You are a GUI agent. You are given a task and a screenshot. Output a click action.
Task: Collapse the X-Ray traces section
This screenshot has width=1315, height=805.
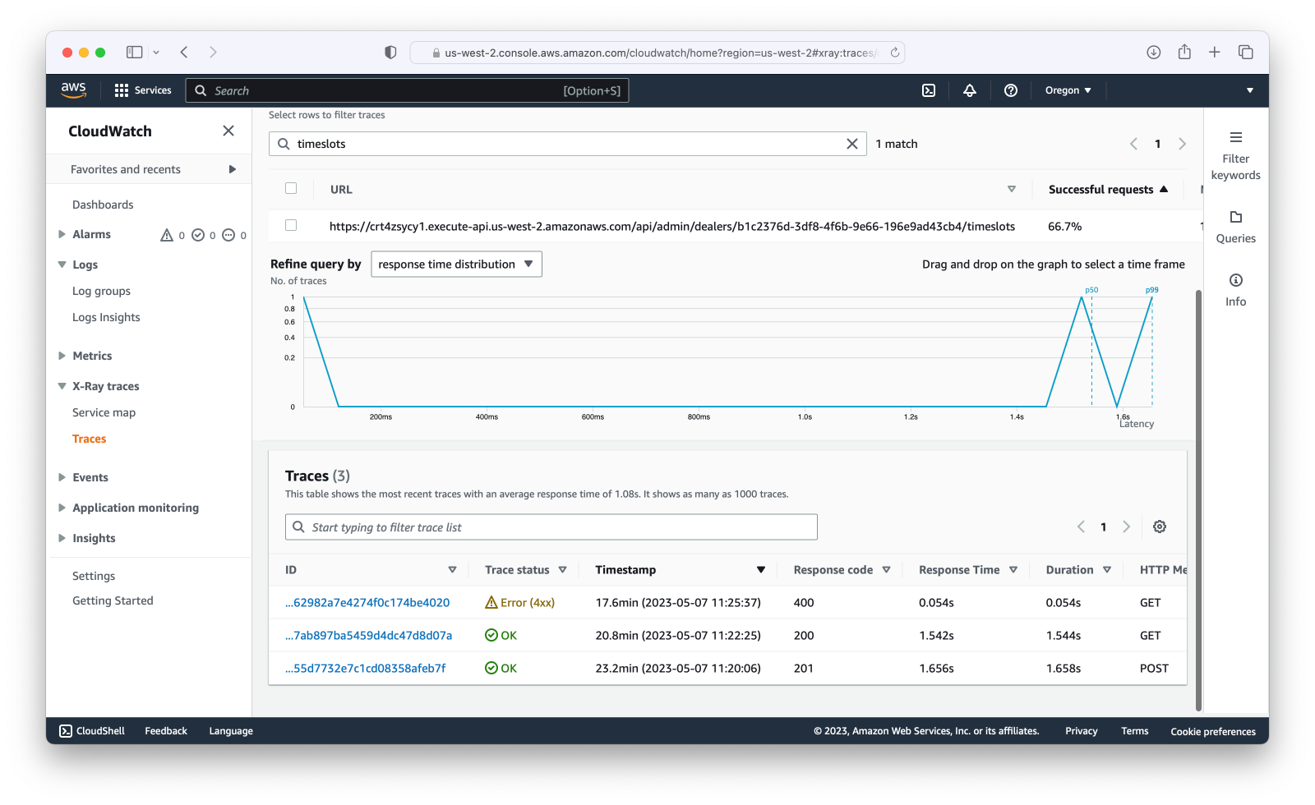point(62,386)
